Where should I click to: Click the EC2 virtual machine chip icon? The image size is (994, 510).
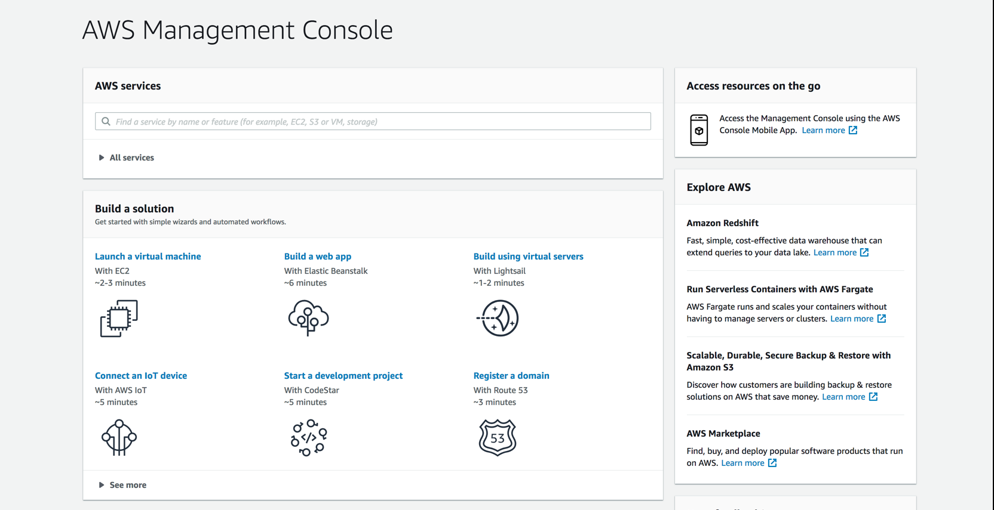[119, 319]
